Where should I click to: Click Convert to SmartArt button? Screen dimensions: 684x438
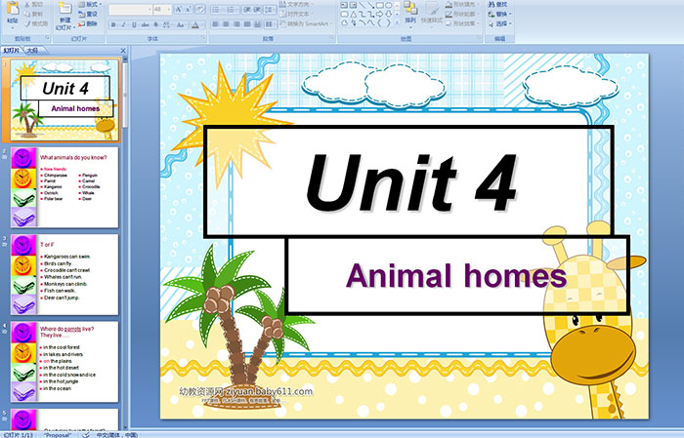(x=306, y=23)
